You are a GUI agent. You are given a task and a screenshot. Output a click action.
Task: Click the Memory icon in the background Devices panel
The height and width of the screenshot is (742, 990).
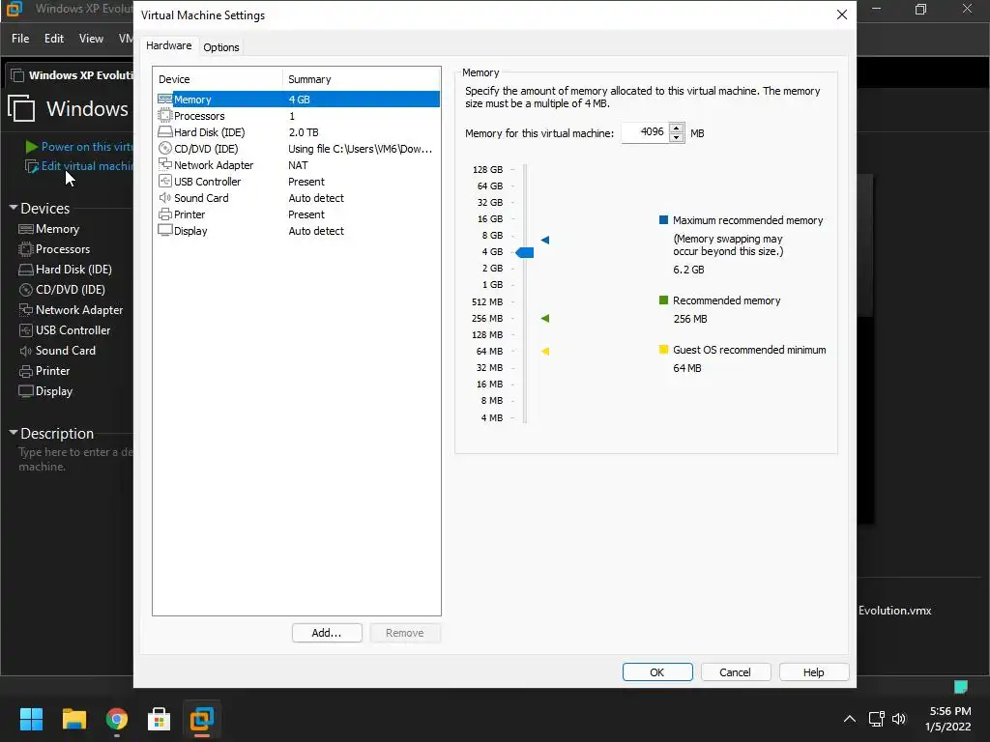point(26,229)
